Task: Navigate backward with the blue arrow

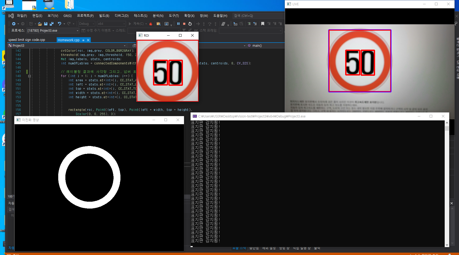Action: [14, 24]
